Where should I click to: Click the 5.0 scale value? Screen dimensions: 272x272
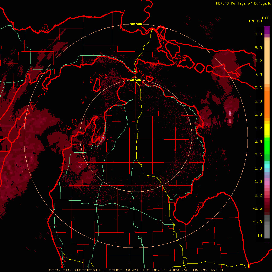(258, 115)
